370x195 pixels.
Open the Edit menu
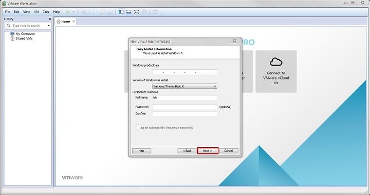pos(16,12)
